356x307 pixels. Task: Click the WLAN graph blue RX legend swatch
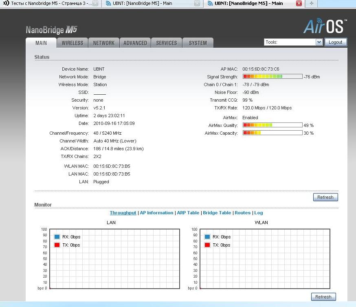click(x=207, y=237)
